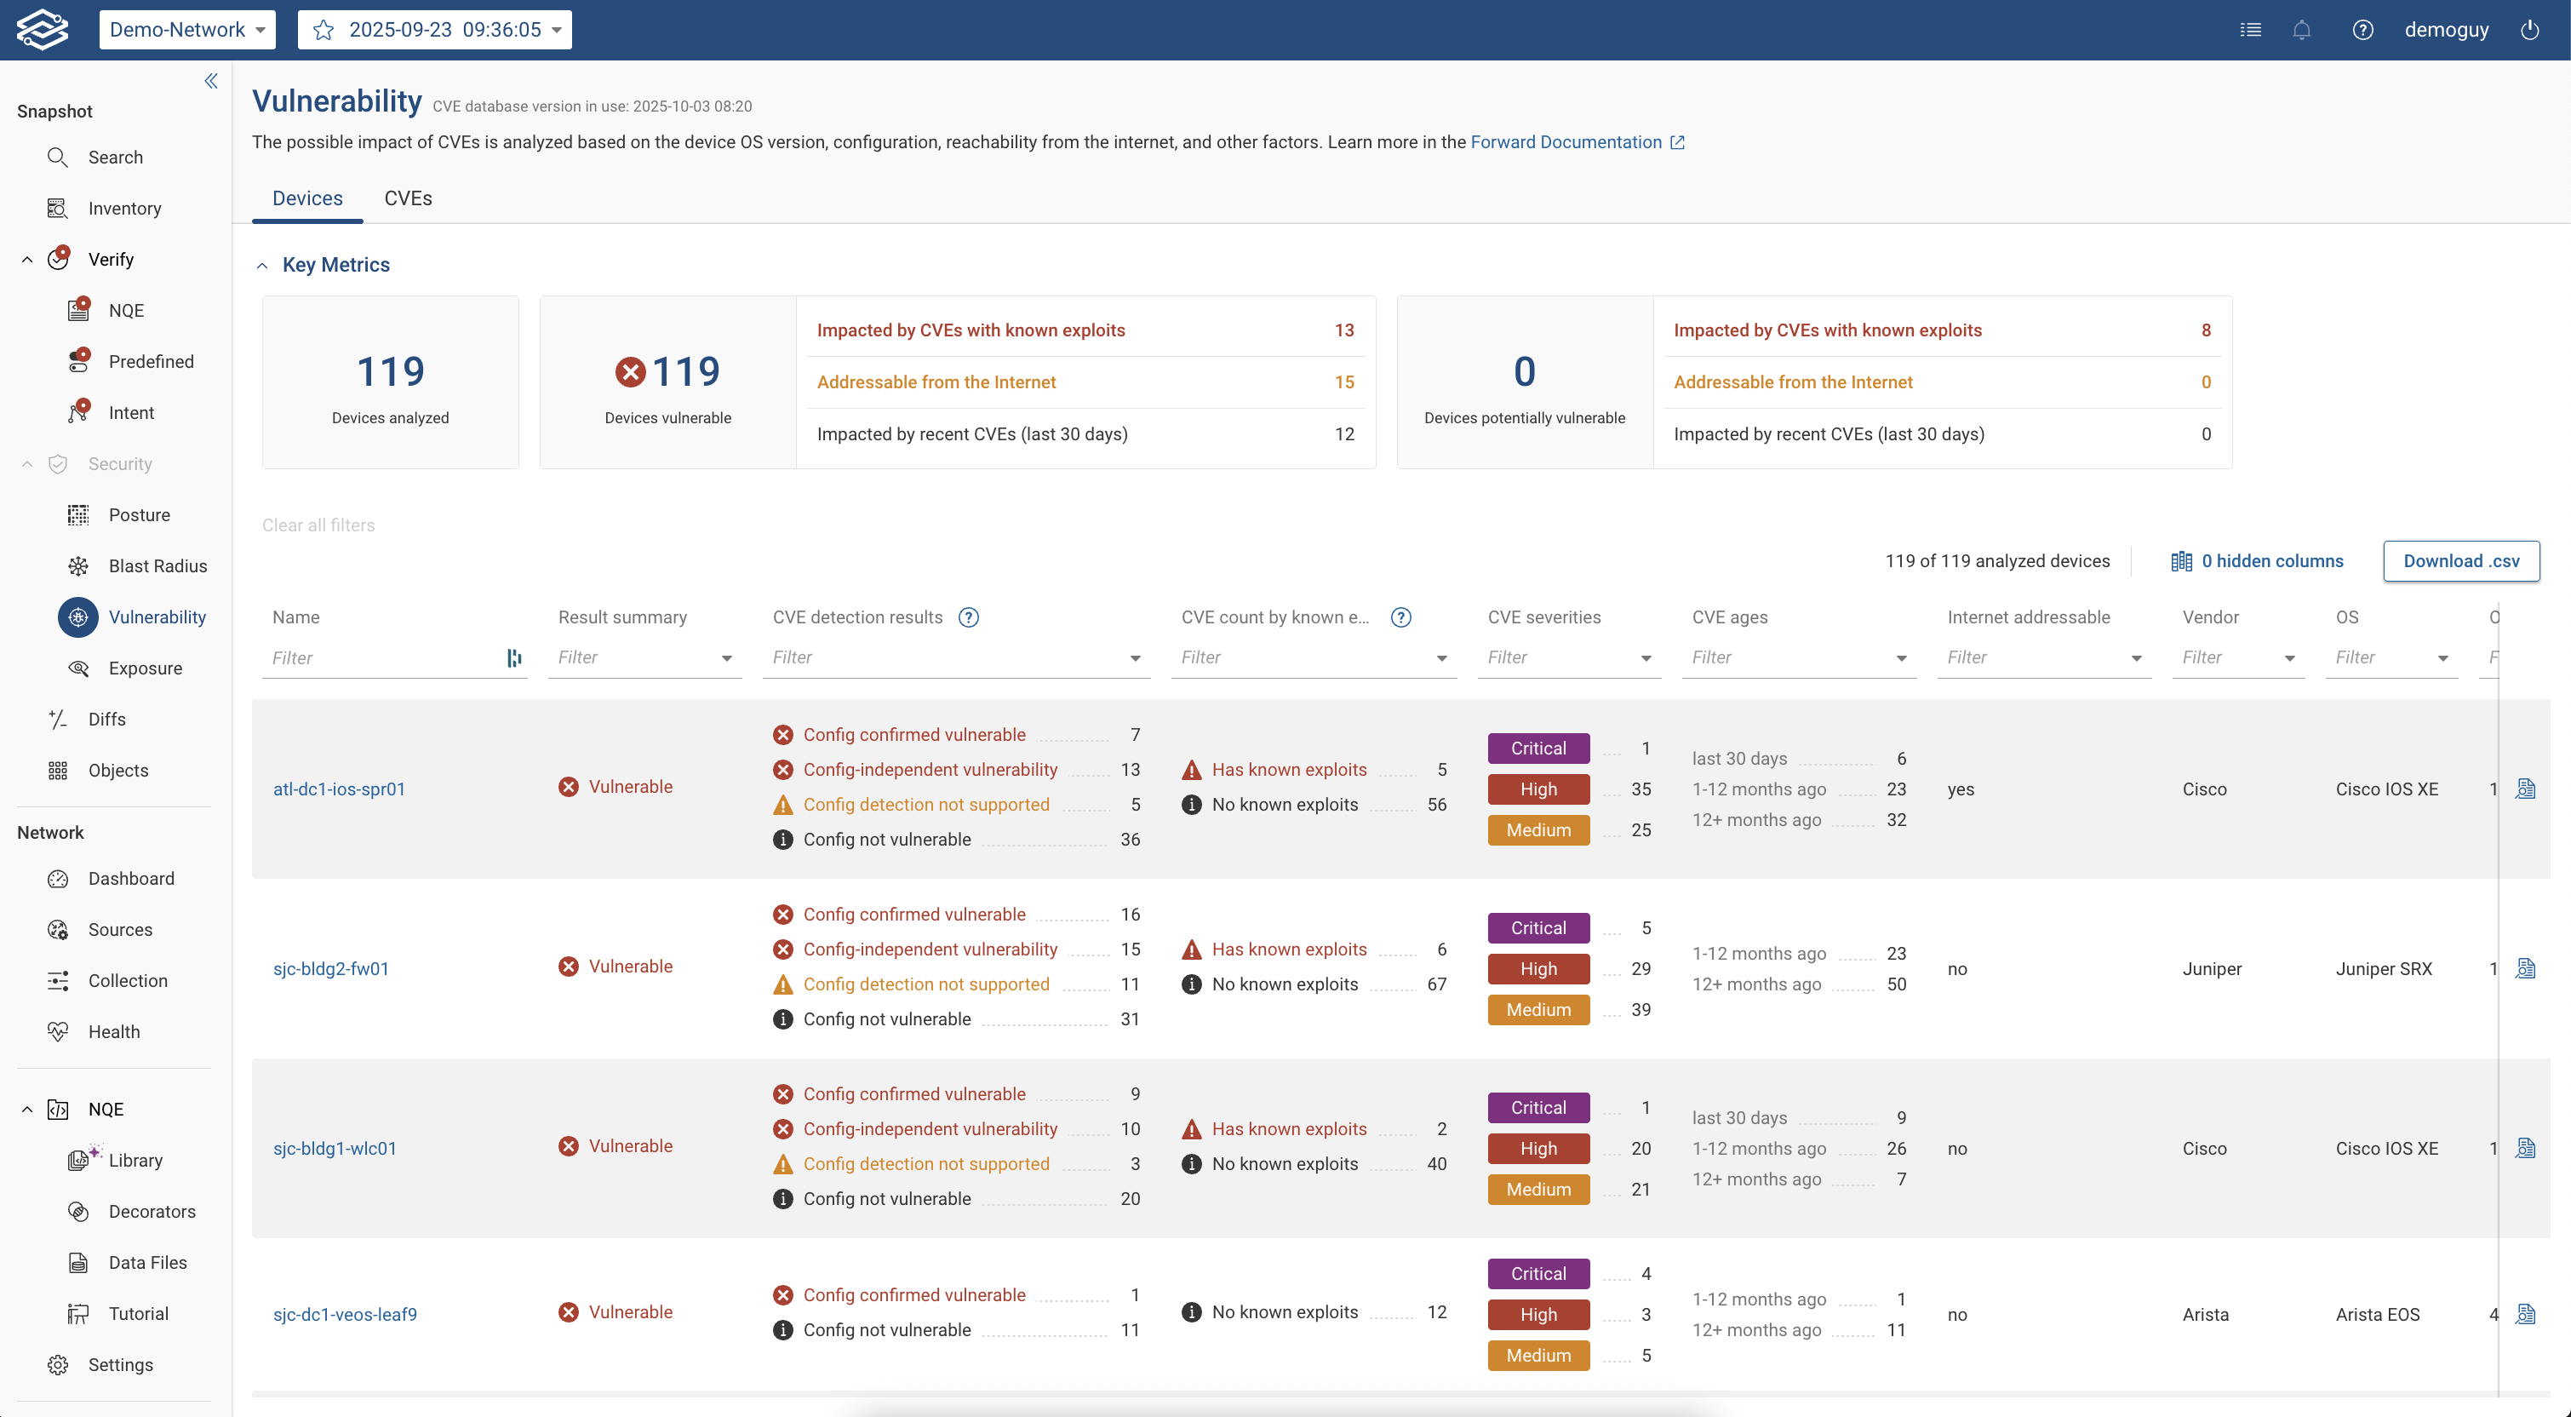Viewport: 2571px width, 1417px height.
Task: Switch to the CVEs tab
Action: point(407,198)
